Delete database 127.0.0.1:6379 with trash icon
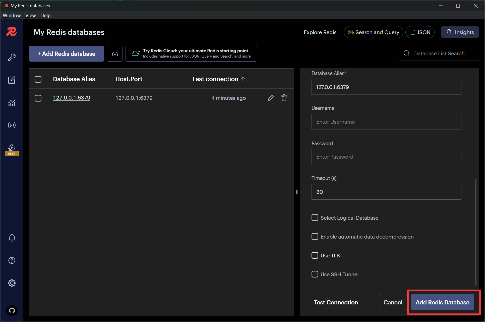The width and height of the screenshot is (485, 322). (x=284, y=98)
